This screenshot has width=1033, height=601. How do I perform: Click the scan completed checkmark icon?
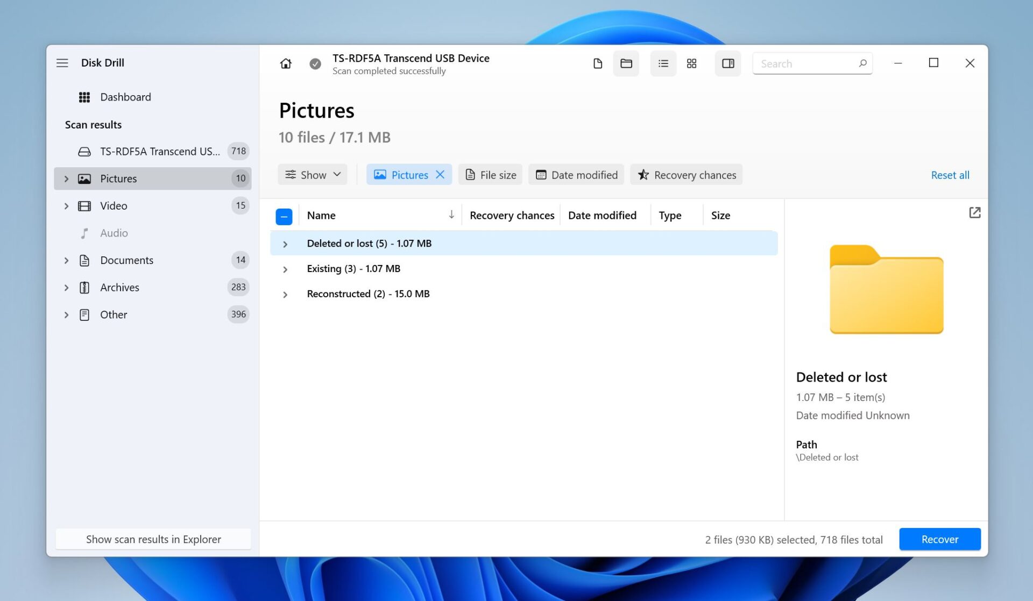coord(315,64)
